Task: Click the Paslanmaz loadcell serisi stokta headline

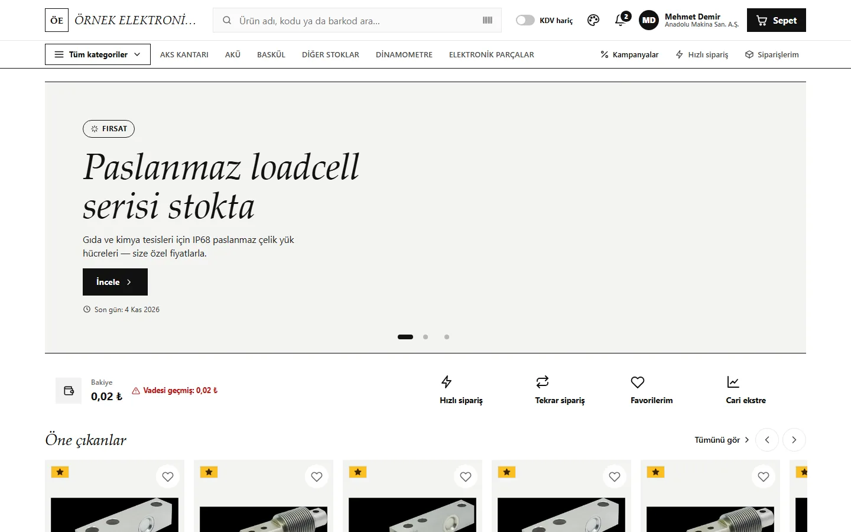Action: point(221,186)
